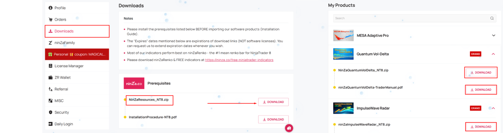Viewport: 503px width, 133px height.
Task: Click the Downloads arrow icon in sidebar
Action: coord(50,31)
